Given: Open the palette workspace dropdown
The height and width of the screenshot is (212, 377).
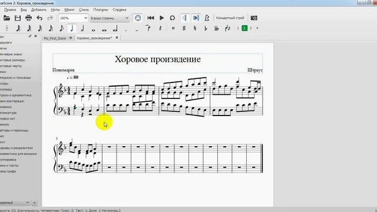Looking at the screenshot, I should tap(14, 203).
